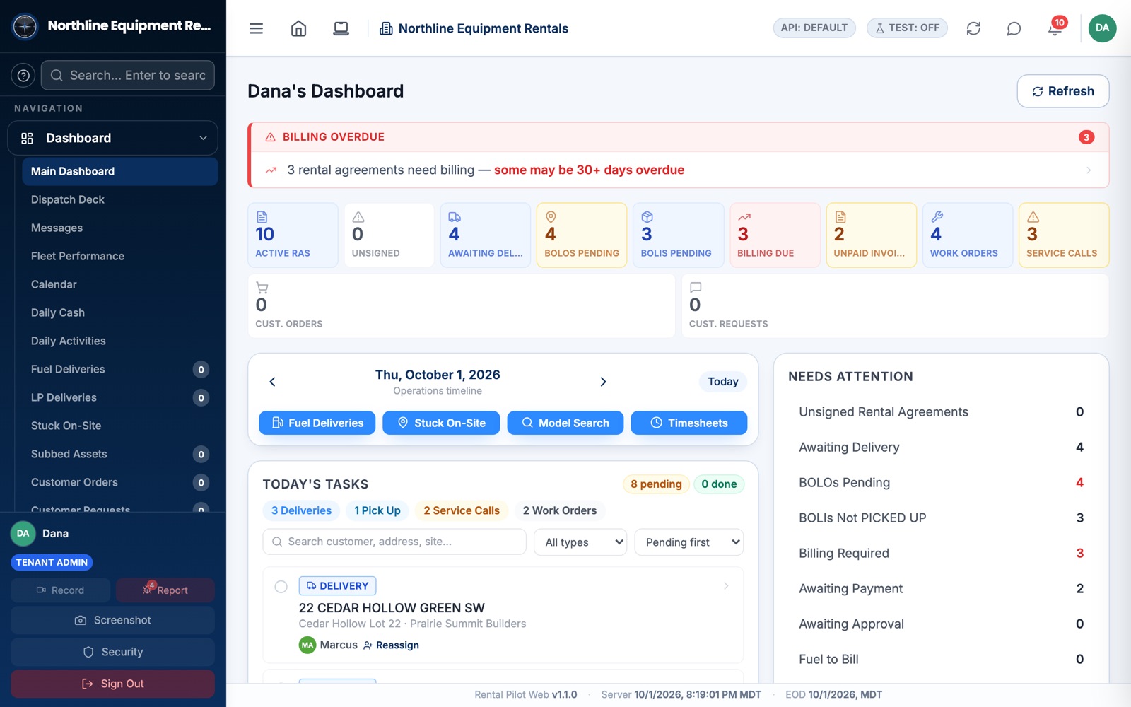Open the Unpaid Invoices card

871,235
